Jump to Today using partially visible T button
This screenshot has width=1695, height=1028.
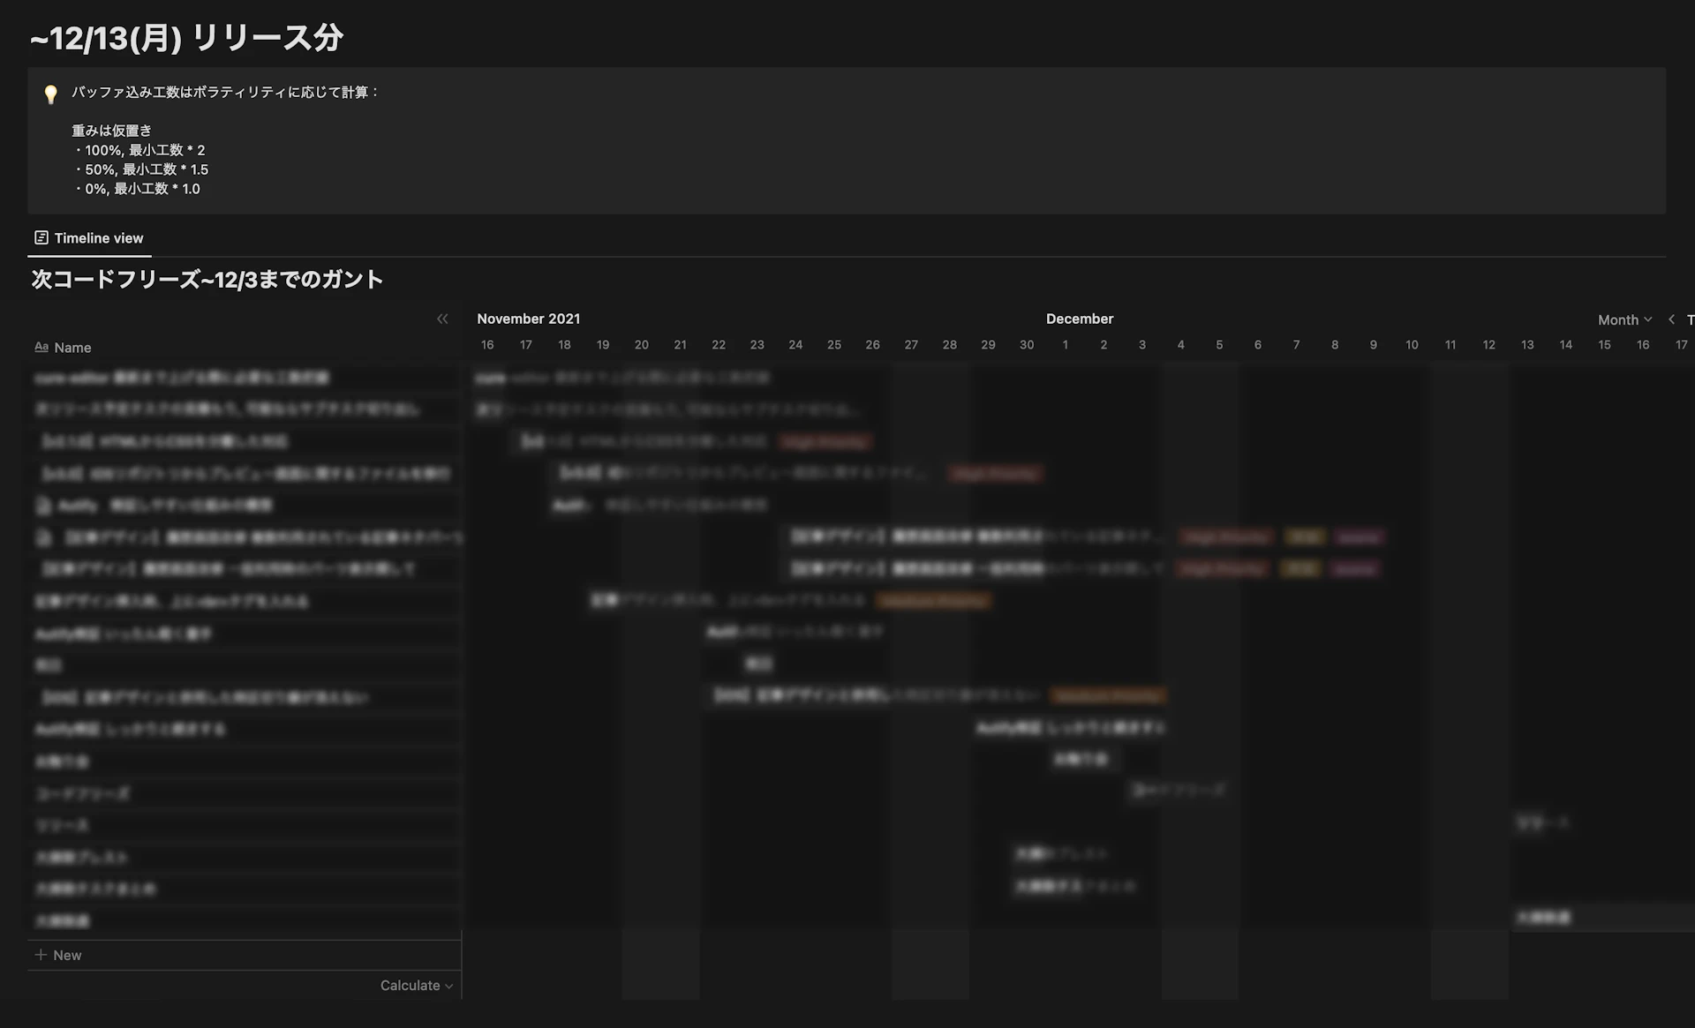1690,319
